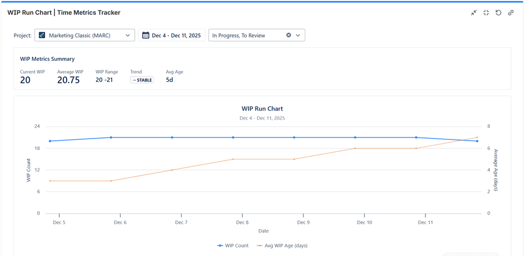
Task: Click the first blue WIP Count data point
Action: [x=50, y=141]
